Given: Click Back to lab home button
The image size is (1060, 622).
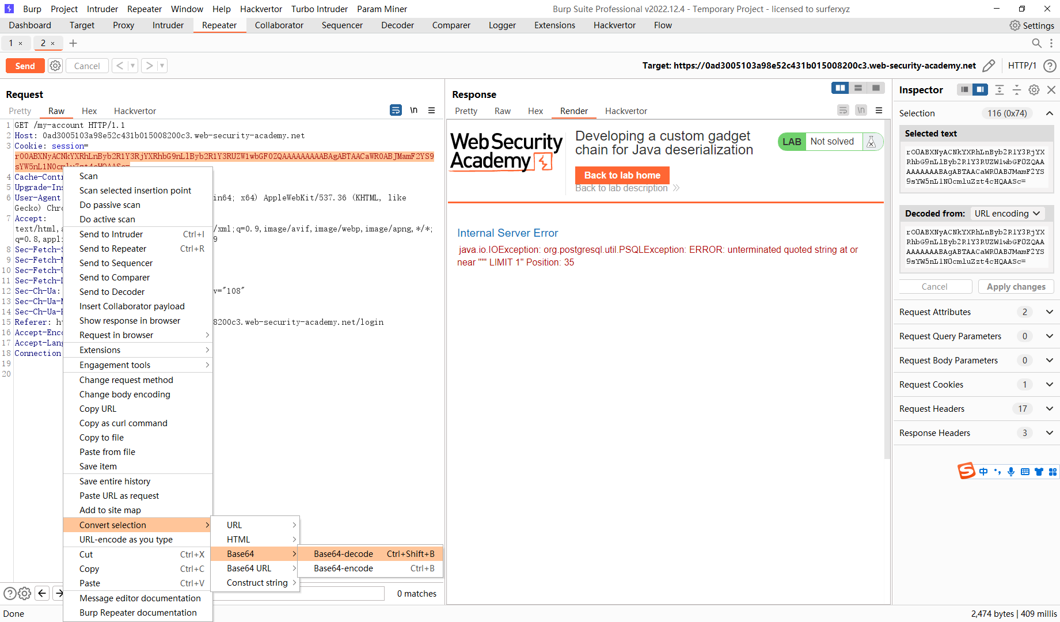Looking at the screenshot, I should 622,175.
